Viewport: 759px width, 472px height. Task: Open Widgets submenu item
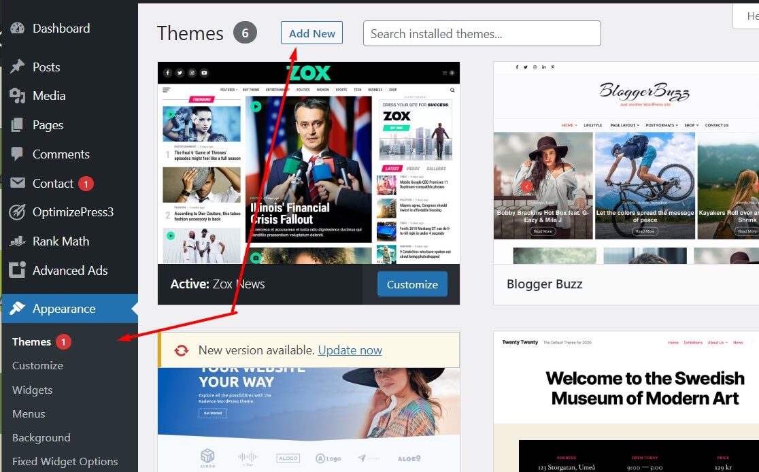(x=33, y=390)
